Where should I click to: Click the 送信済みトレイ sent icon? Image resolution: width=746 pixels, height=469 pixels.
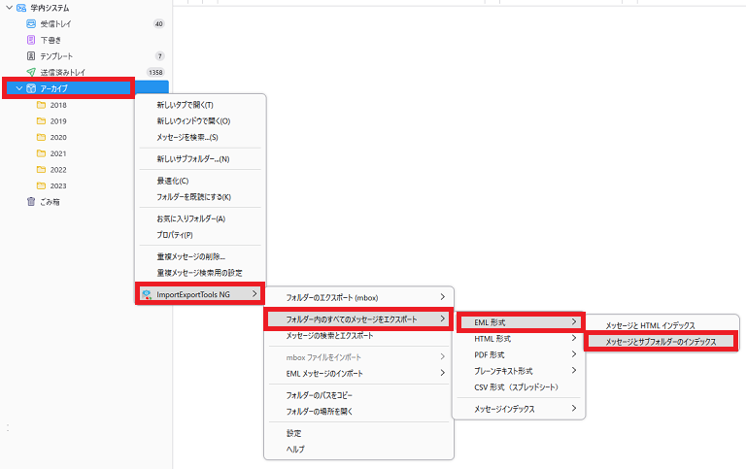pyautogui.click(x=31, y=72)
